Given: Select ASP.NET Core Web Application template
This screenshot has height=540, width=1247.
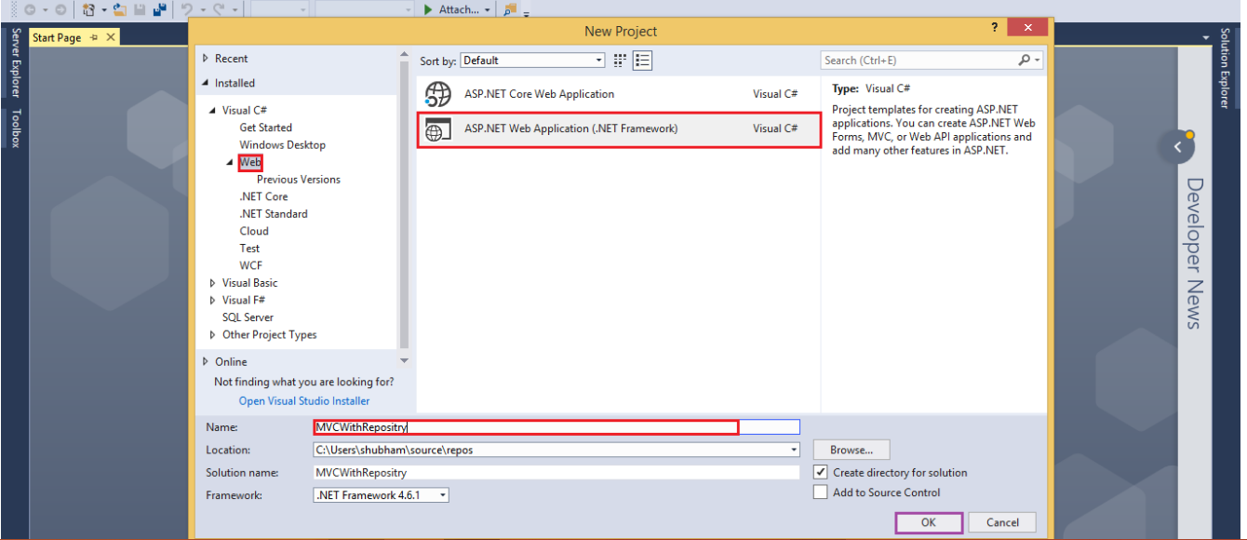Looking at the screenshot, I should (x=619, y=94).
